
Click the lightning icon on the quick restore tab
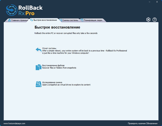pyautogui.click(x=31, y=20)
